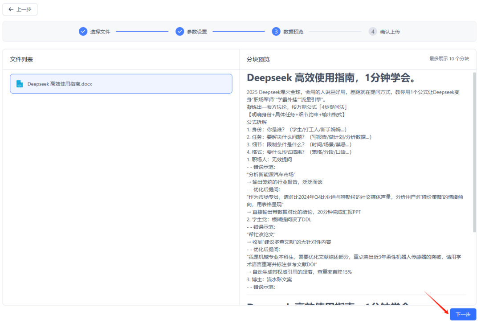Screen dimensions: 481x324
Task: Click the step 3 number circle
Action: tap(276, 32)
